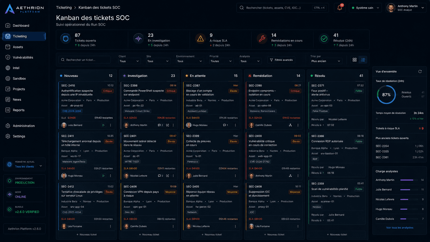Open Assets in sidebar
The width and height of the screenshot is (430, 242).
tap(24, 47)
